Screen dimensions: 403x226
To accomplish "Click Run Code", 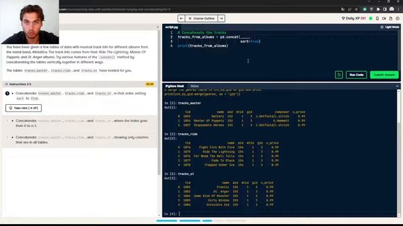I will pos(356,75).
